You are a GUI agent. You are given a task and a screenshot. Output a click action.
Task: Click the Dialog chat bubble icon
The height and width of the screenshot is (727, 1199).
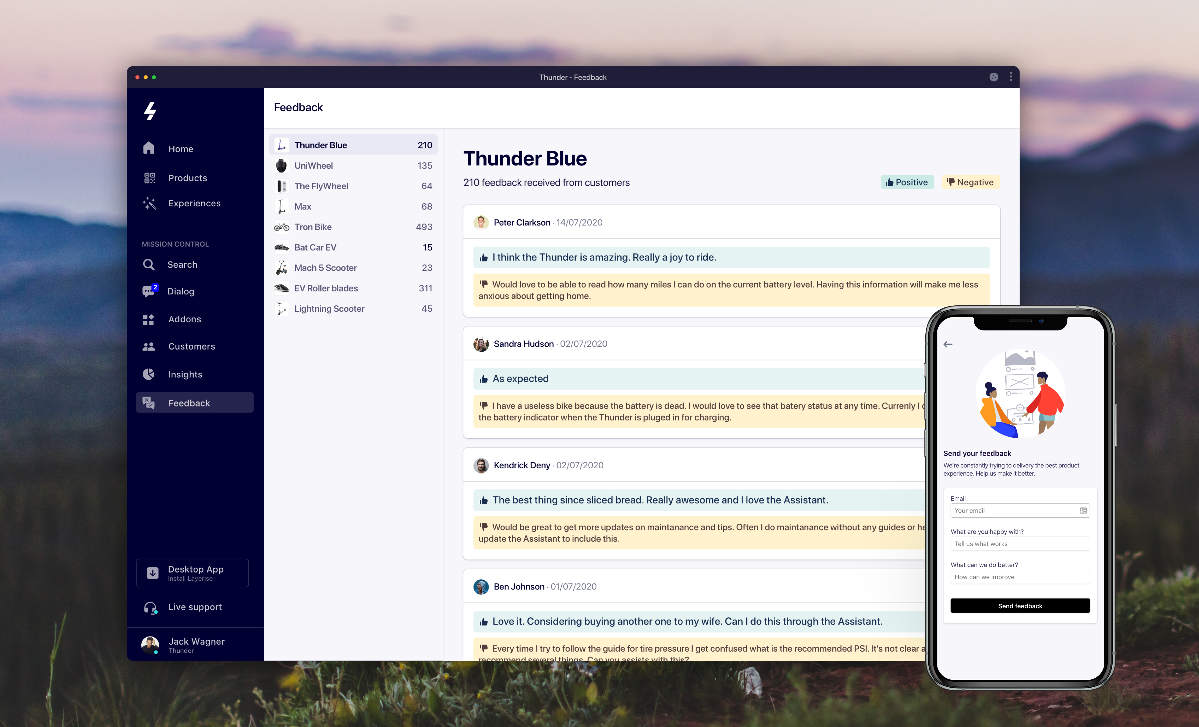point(149,291)
